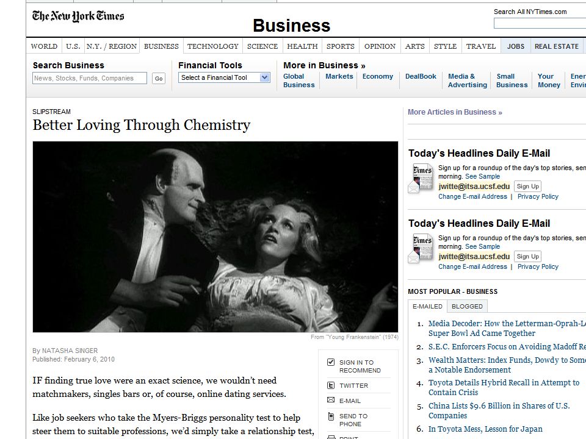Open the N.Y. / Region tab
586x439 pixels.
coord(112,46)
